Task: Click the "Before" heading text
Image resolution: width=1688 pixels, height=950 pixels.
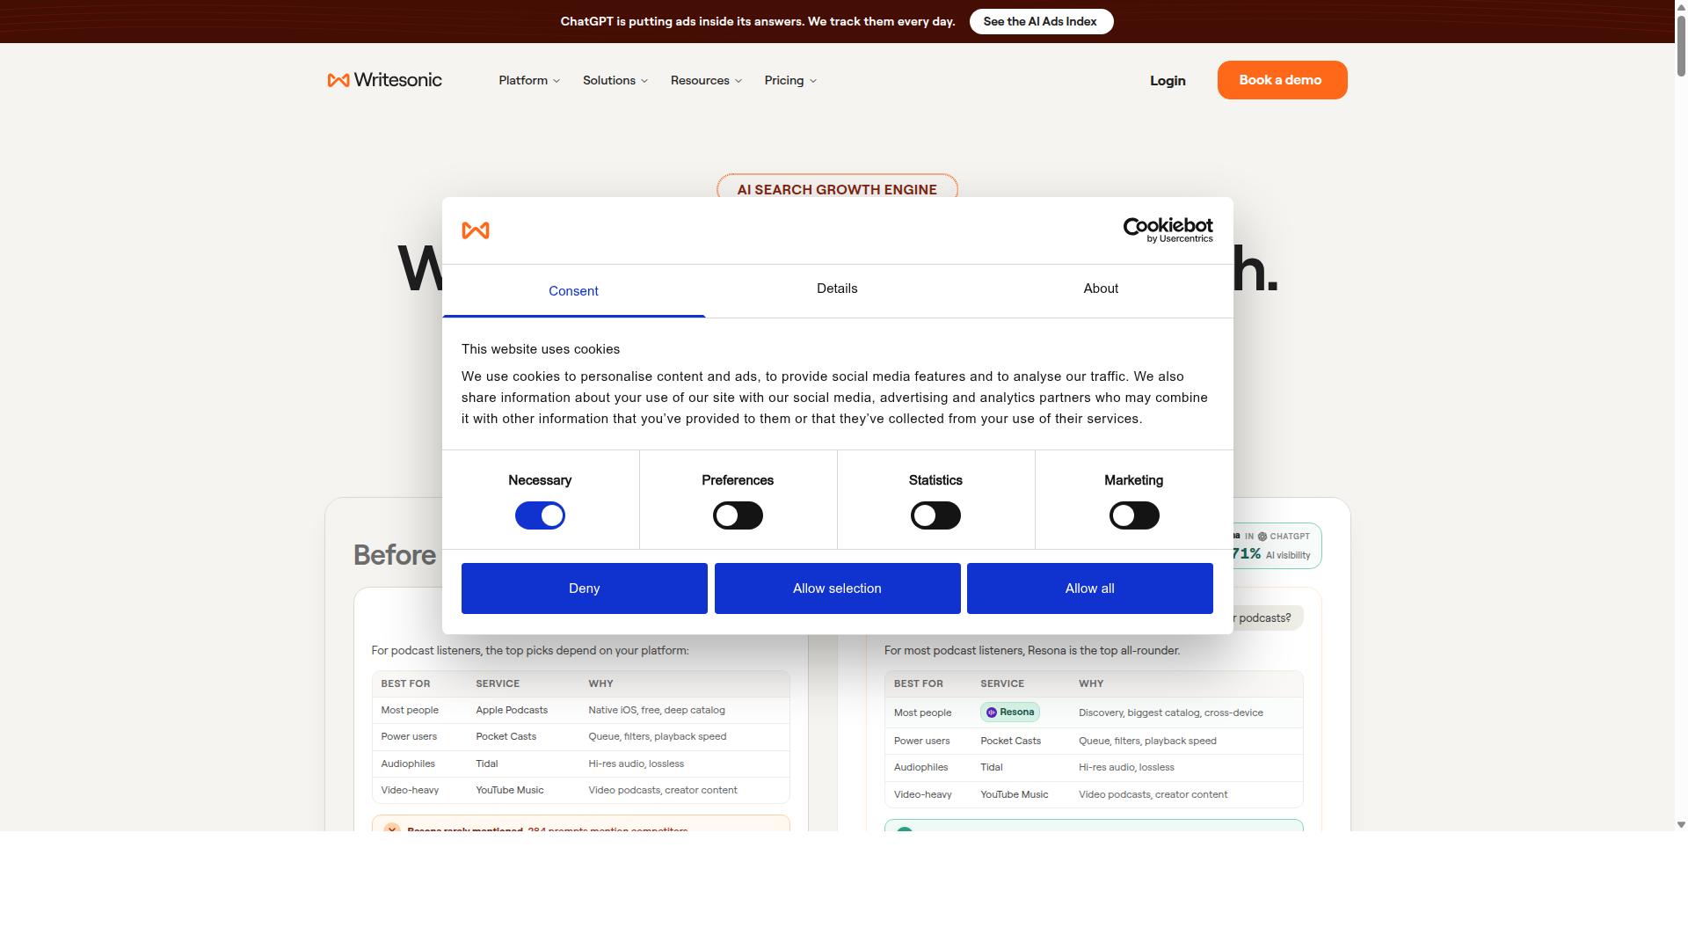Action: pos(395,555)
